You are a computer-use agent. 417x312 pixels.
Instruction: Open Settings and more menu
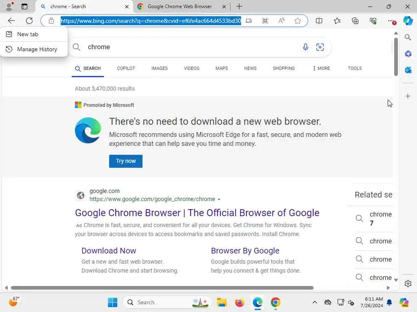[x=391, y=21]
